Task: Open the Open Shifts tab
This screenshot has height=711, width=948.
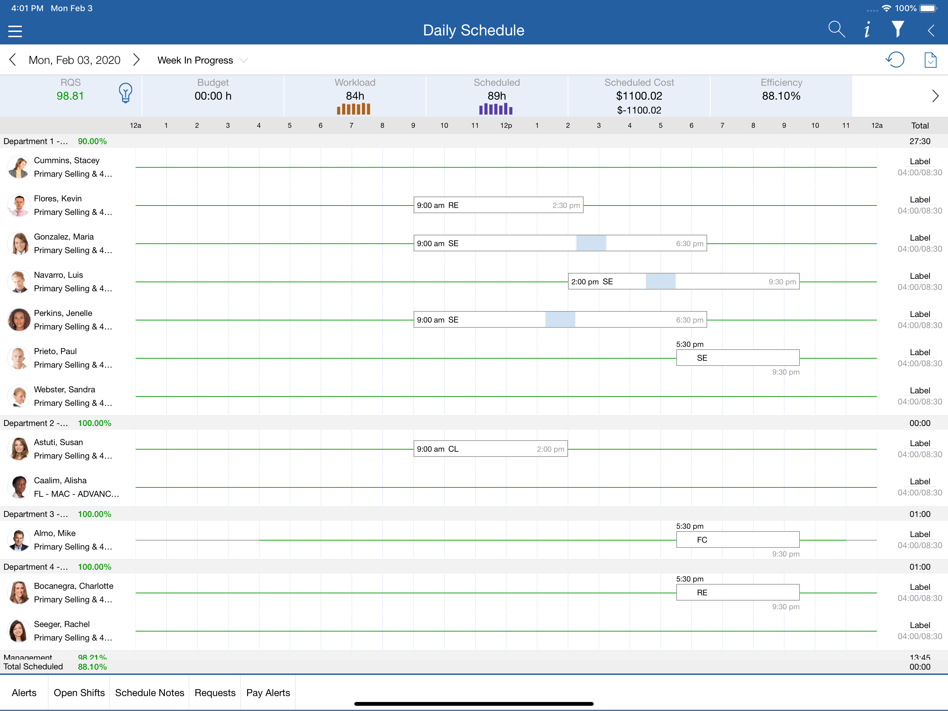Action: point(79,693)
